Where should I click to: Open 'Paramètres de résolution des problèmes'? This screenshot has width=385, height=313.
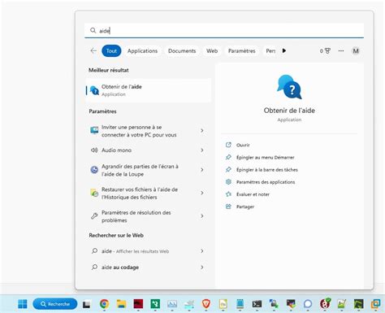(148, 216)
